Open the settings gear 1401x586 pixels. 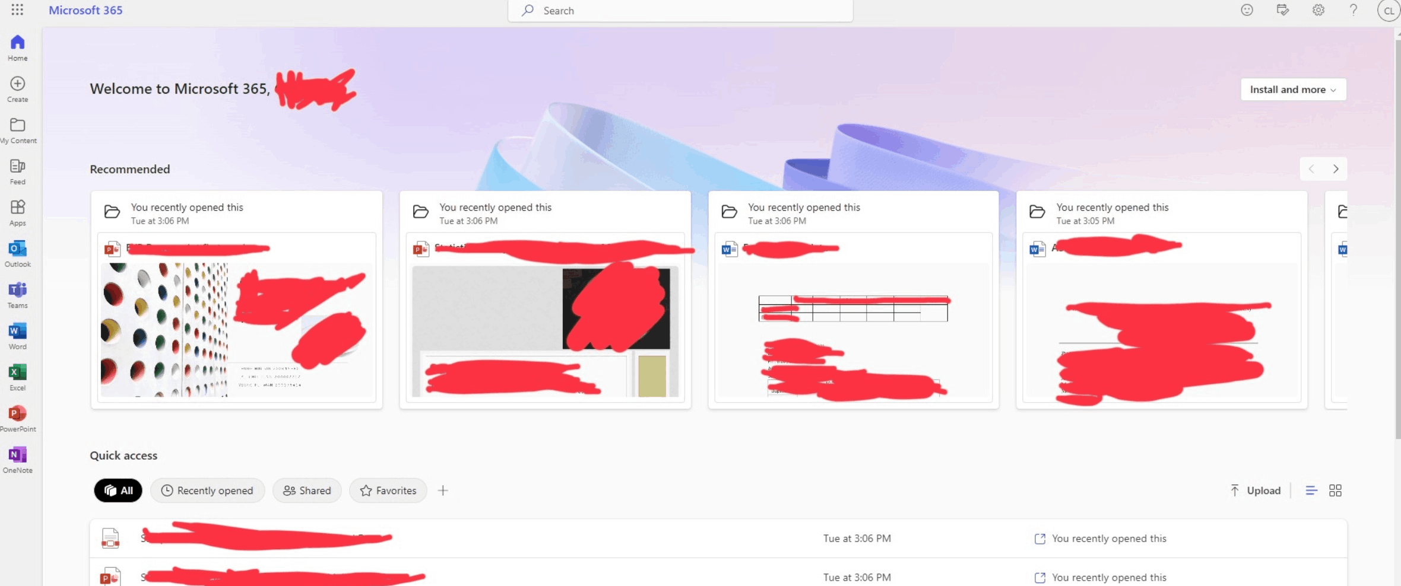(1318, 10)
